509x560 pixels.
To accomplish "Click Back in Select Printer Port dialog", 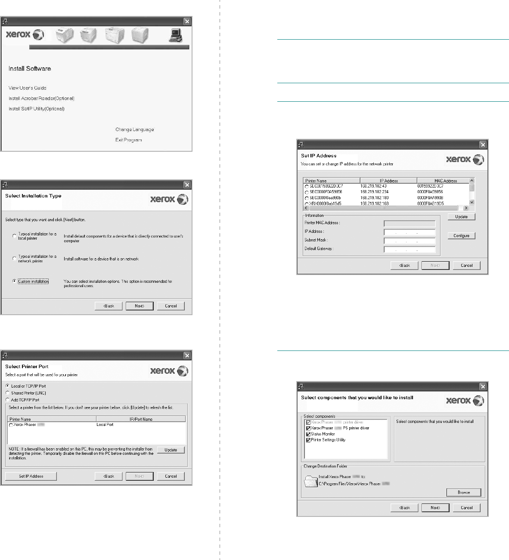I will click(109, 476).
